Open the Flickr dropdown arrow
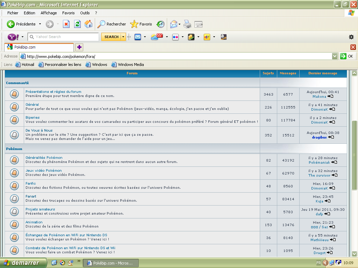This screenshot has height=268, width=358. [x=182, y=37]
